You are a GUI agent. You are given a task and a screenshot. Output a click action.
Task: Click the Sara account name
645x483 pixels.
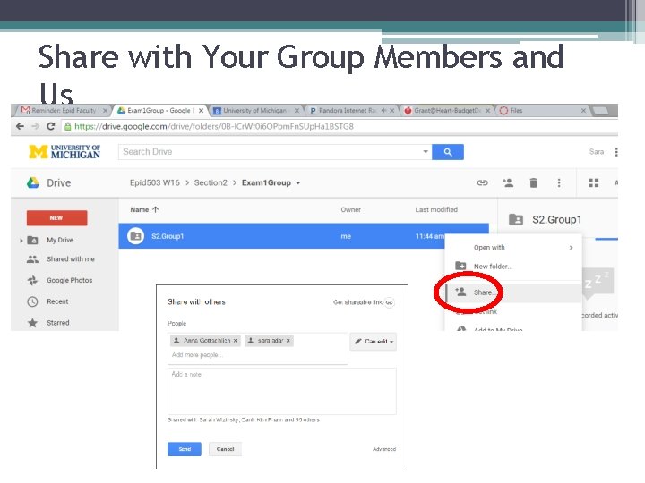[x=597, y=152]
